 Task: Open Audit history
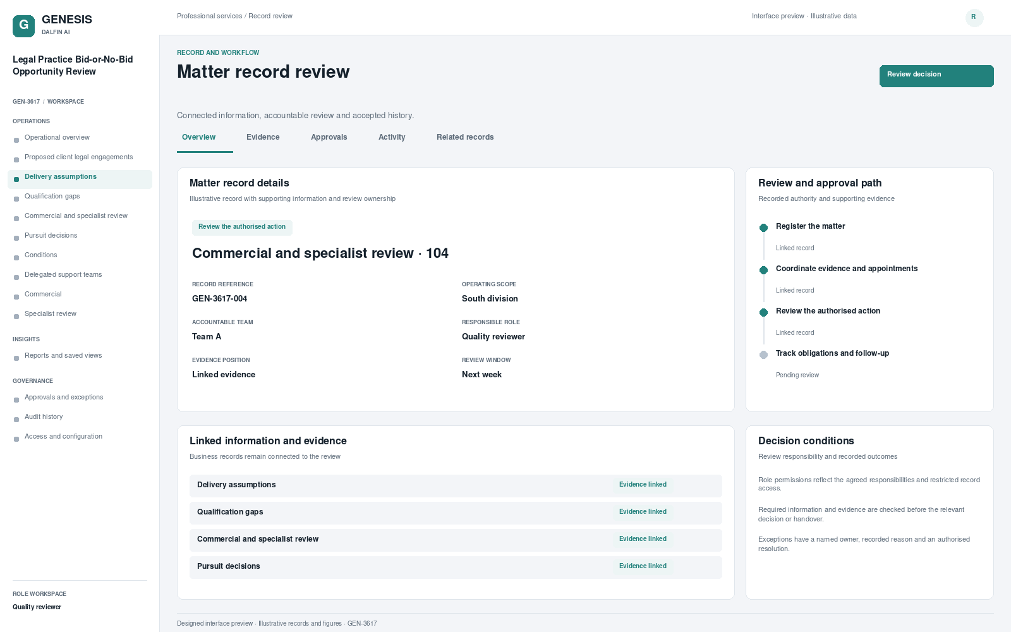click(x=80, y=417)
